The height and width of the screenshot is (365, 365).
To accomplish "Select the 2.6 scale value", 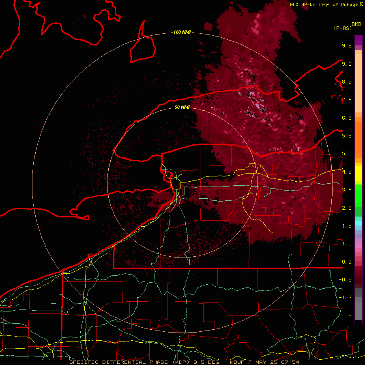I will coord(347,208).
